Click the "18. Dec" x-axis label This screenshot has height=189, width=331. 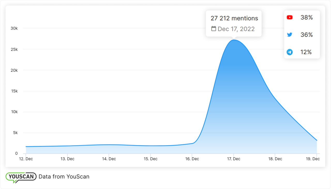pyautogui.click(x=275, y=159)
